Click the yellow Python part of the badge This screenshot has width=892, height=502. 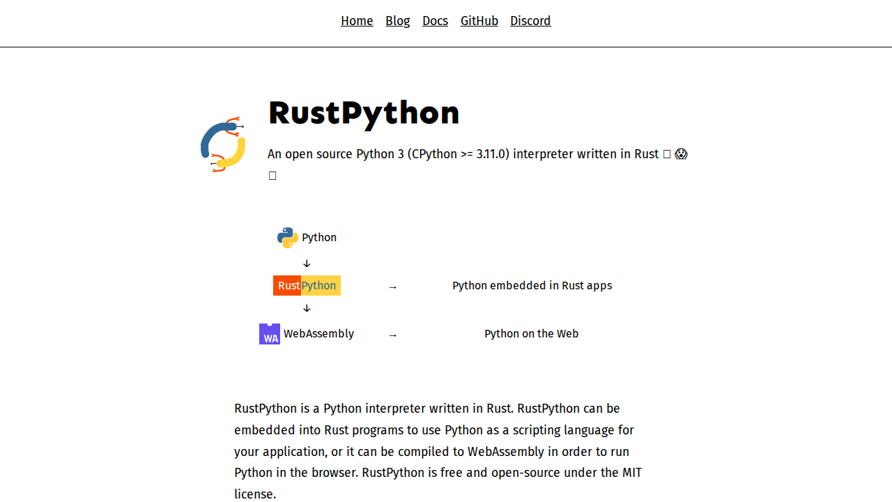[x=321, y=286]
